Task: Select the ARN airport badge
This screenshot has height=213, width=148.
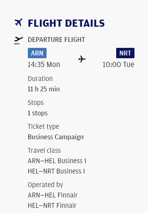Action: tap(37, 53)
